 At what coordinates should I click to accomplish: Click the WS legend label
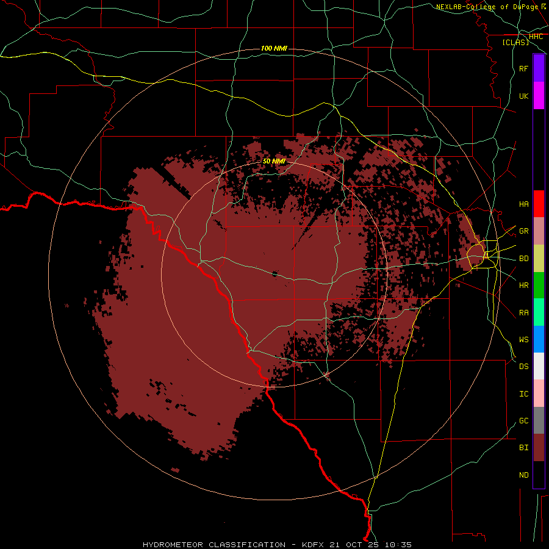pos(523,340)
